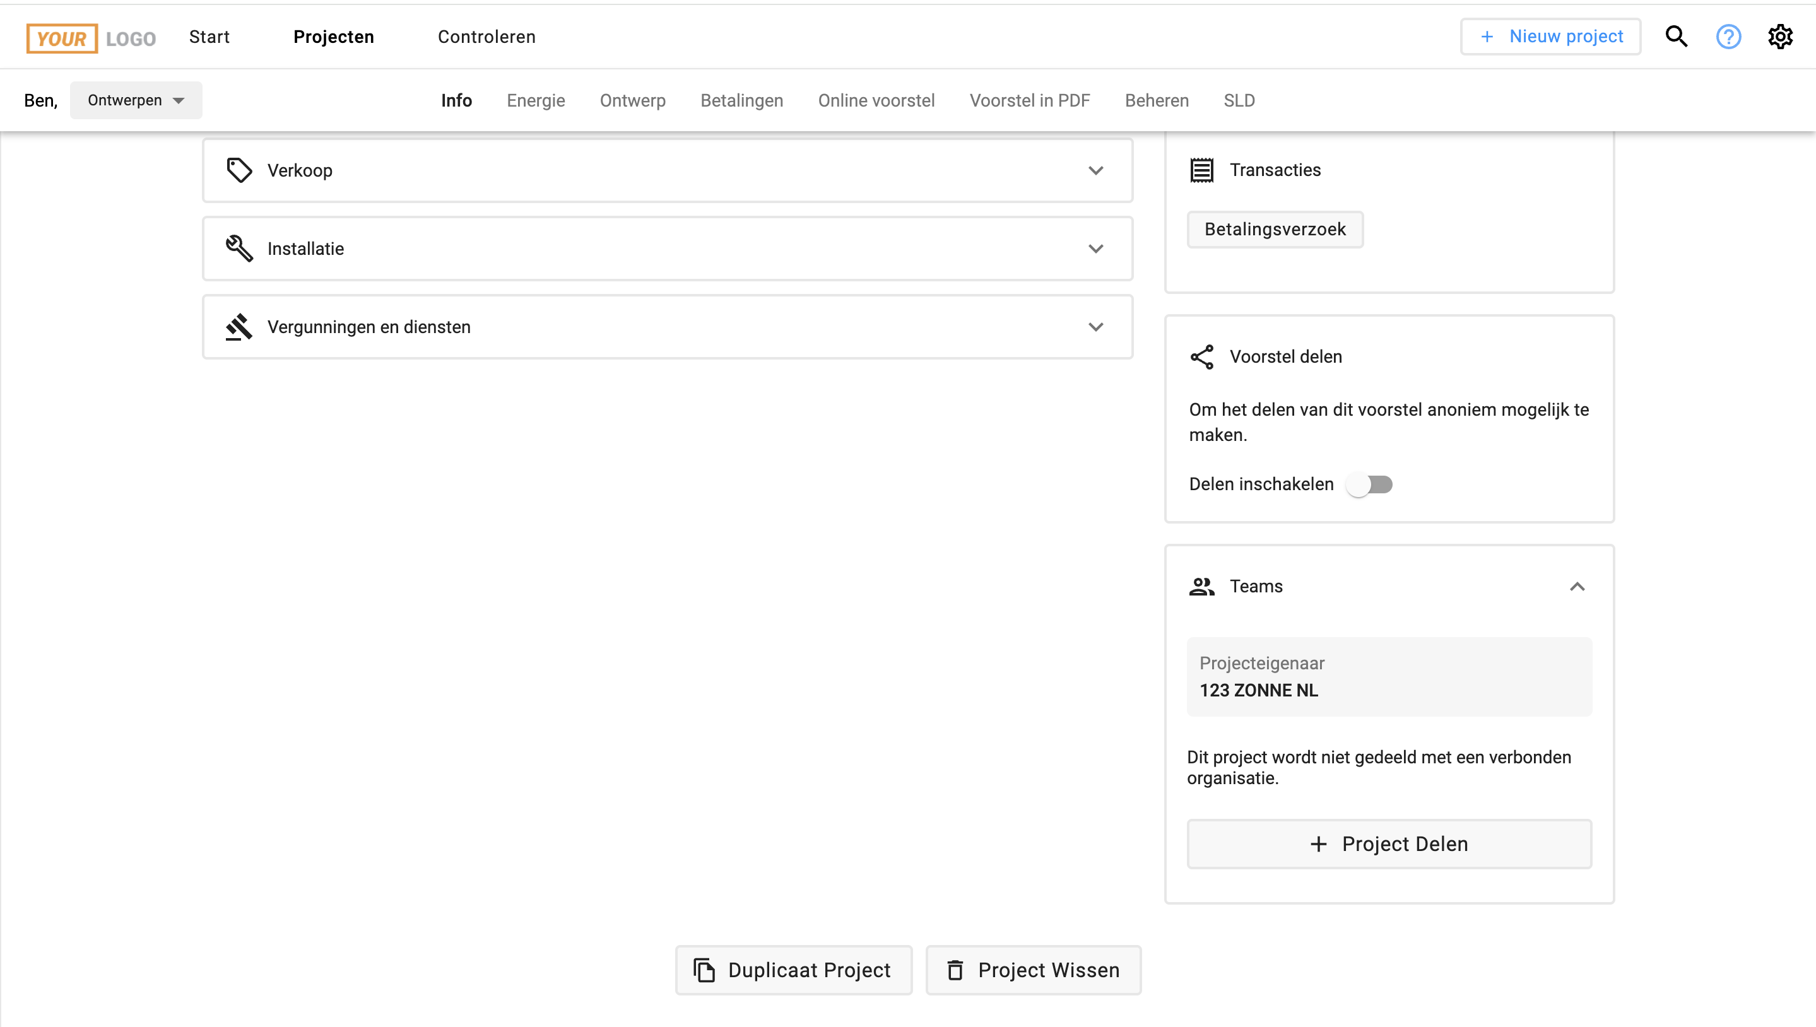Open help via question mark icon
Screen dimensions: 1816x1027
tap(1728, 37)
